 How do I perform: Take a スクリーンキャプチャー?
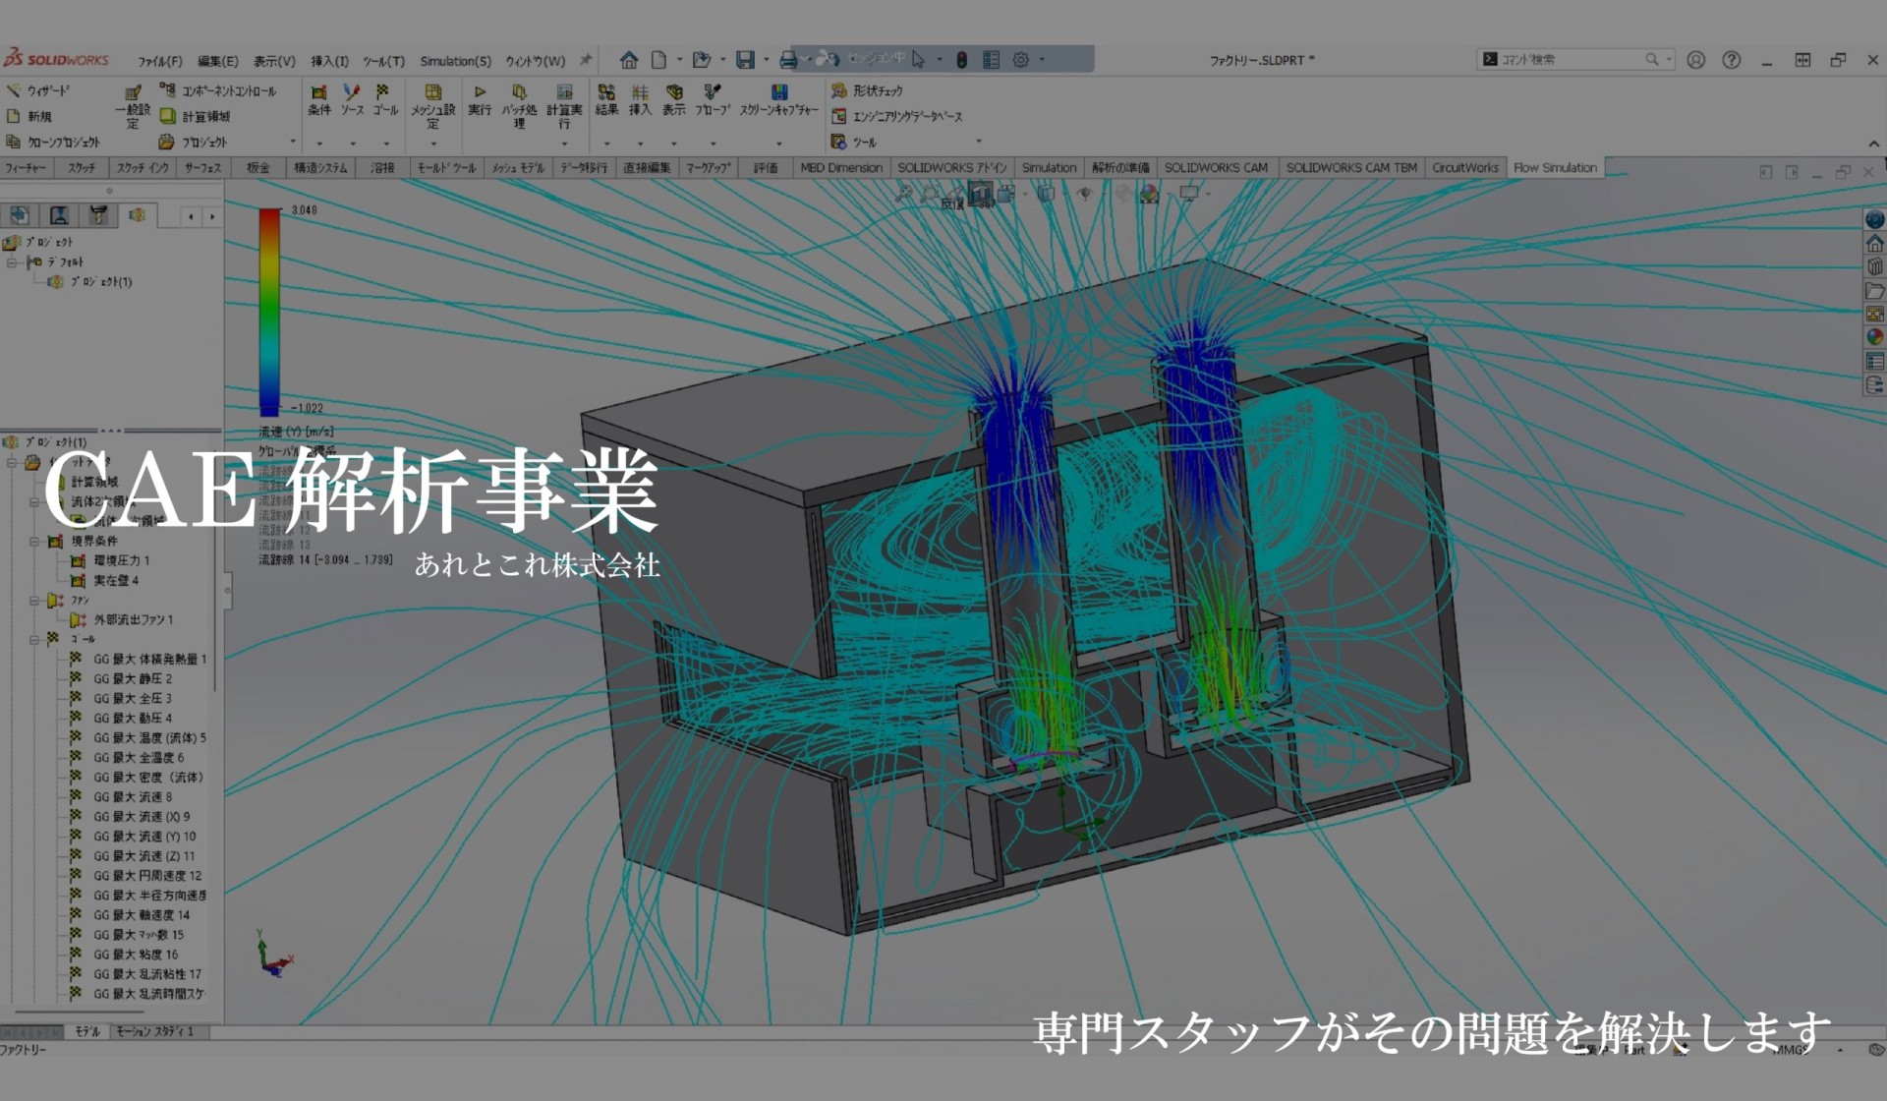tap(778, 99)
